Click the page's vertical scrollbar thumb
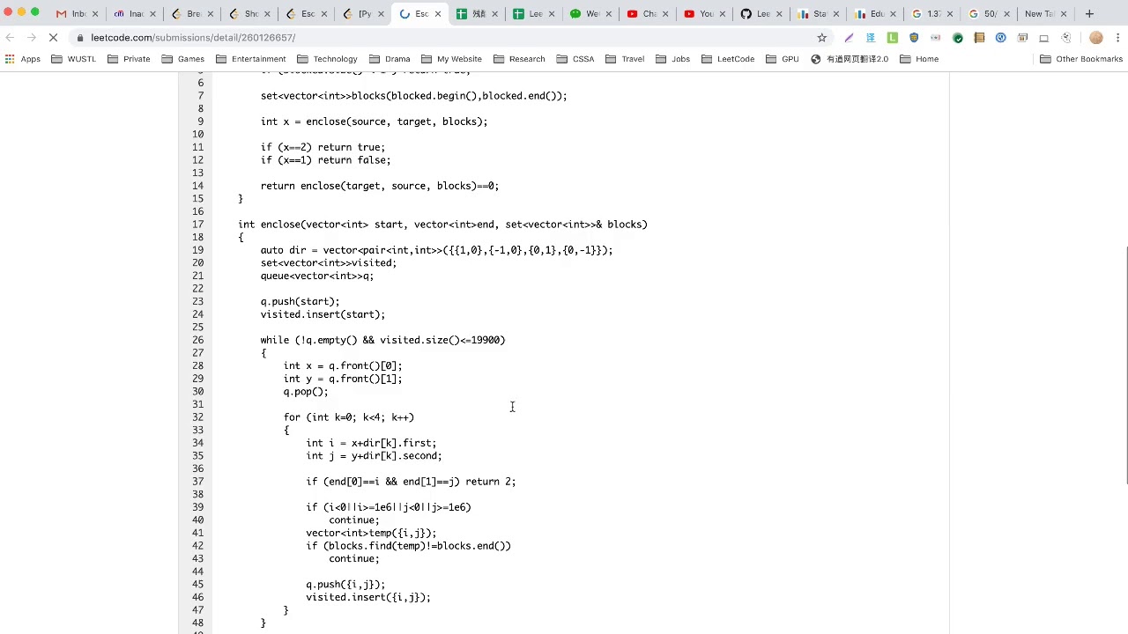The width and height of the screenshot is (1128, 634). click(x=1127, y=365)
